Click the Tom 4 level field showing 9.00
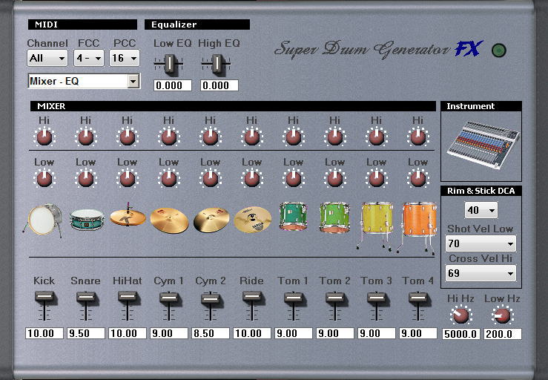This screenshot has height=380, width=548. (x=418, y=333)
